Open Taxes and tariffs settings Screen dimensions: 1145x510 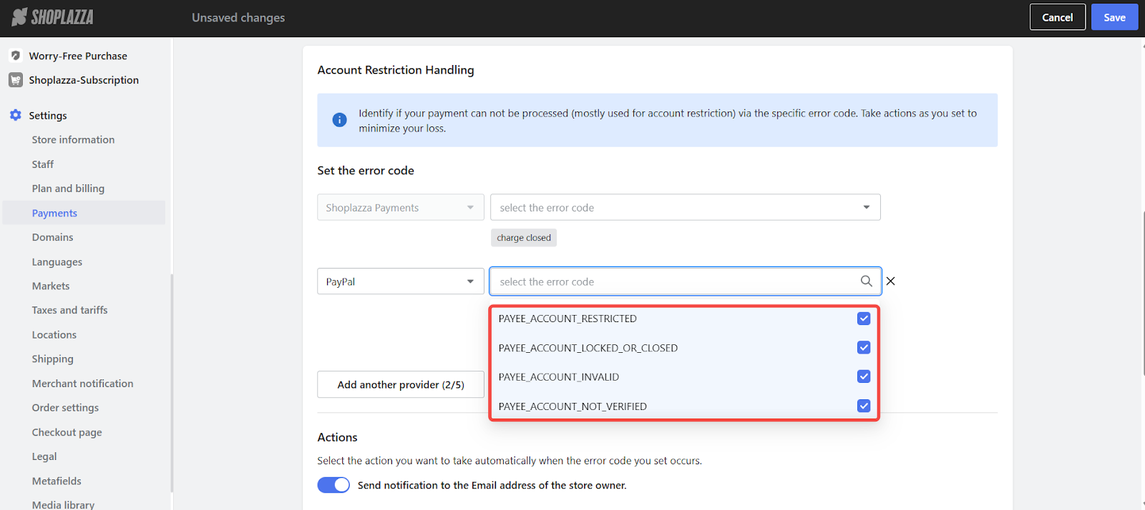pos(69,310)
